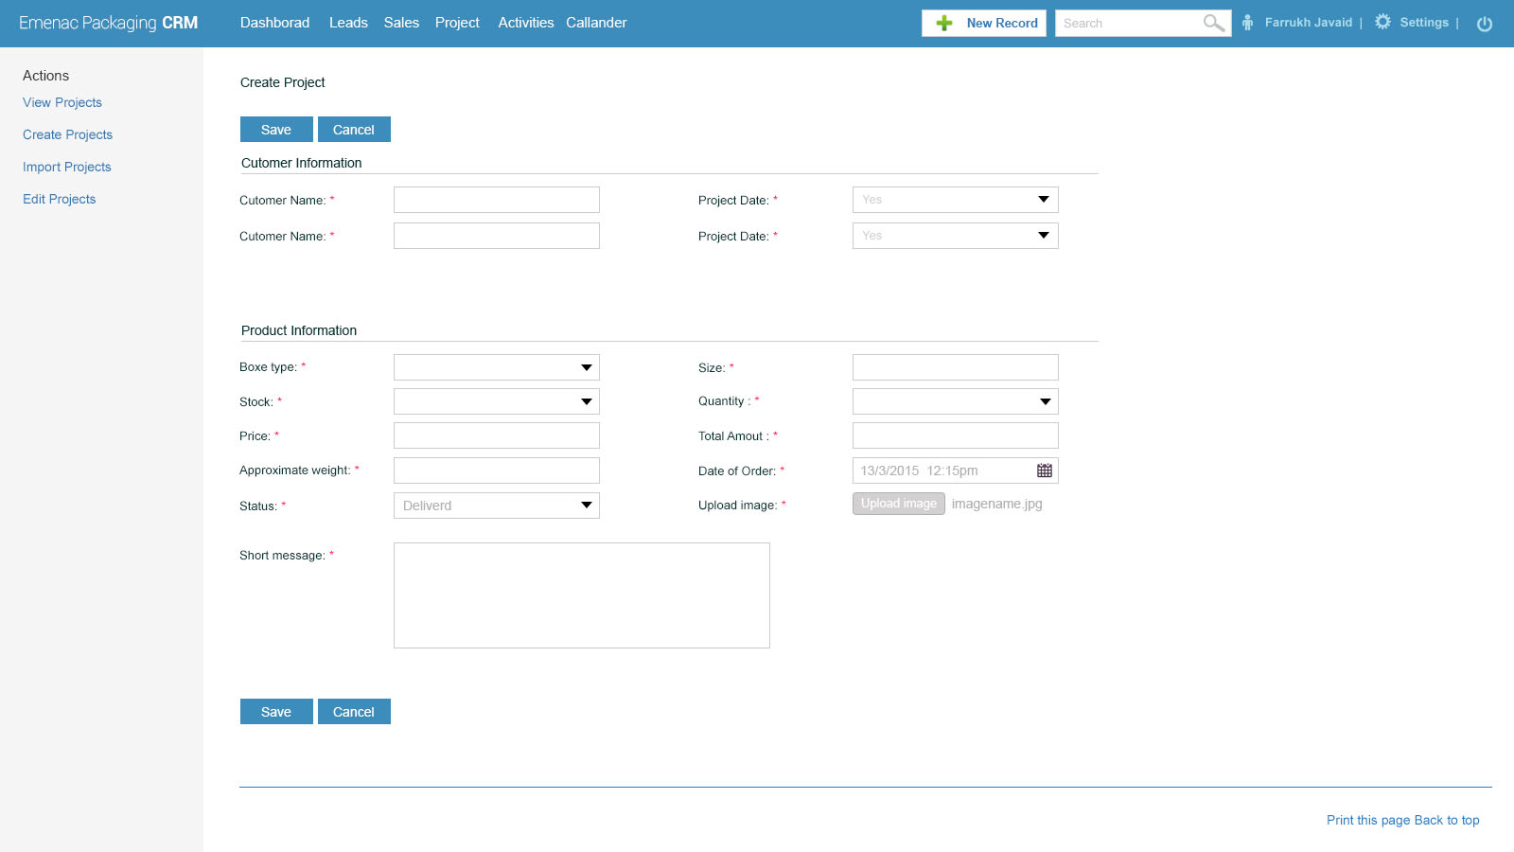Image resolution: width=1514 pixels, height=852 pixels.
Task: Focus the second Cutomer Name field
Action: pos(496,236)
